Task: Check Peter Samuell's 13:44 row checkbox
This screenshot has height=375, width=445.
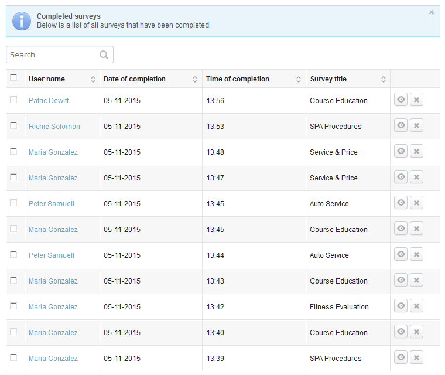Action: pos(13,254)
